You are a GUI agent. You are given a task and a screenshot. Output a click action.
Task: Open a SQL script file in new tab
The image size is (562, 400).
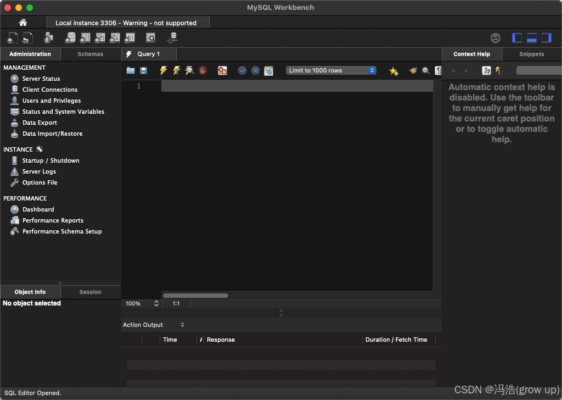28,38
